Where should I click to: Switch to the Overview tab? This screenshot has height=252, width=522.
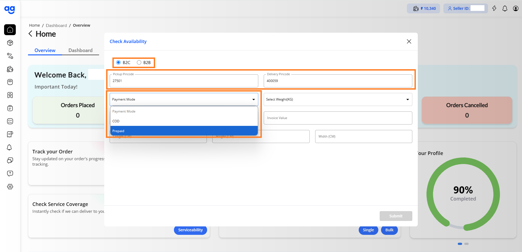tap(45, 50)
